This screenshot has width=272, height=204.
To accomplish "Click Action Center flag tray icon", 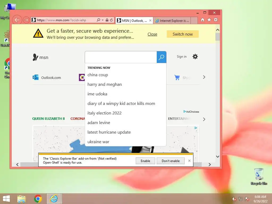I will click(247, 199).
